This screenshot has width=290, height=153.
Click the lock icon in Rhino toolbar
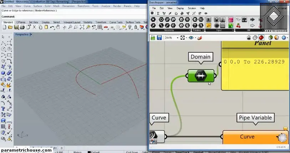pos(136,27)
